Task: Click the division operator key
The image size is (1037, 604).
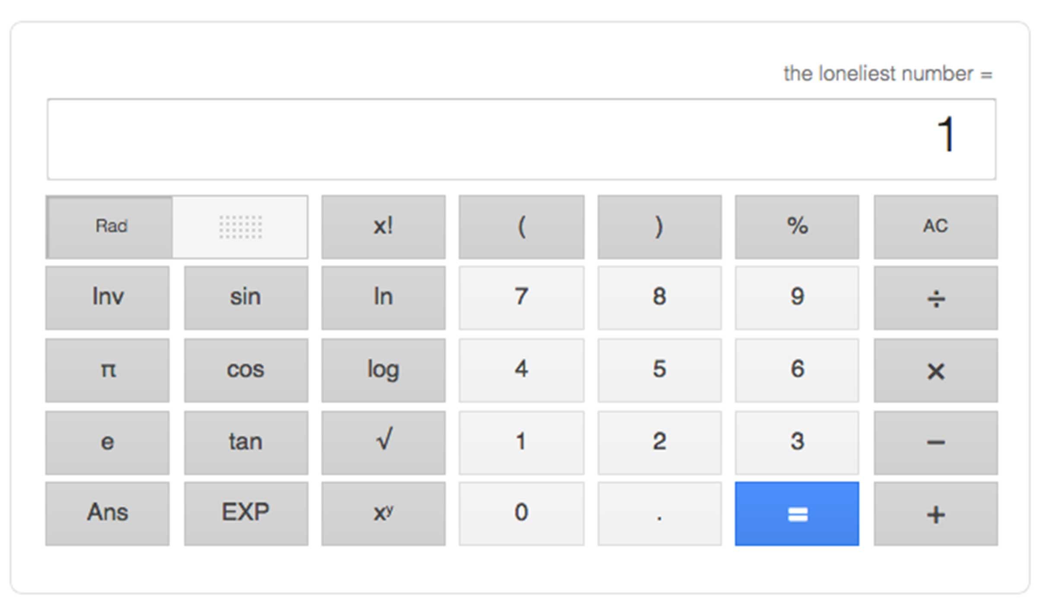Action: (935, 298)
